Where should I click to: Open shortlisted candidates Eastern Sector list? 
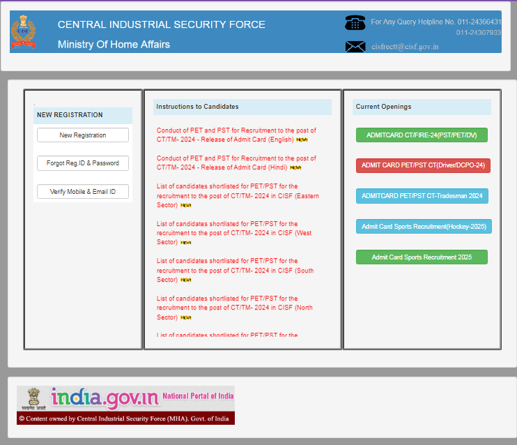[238, 195]
